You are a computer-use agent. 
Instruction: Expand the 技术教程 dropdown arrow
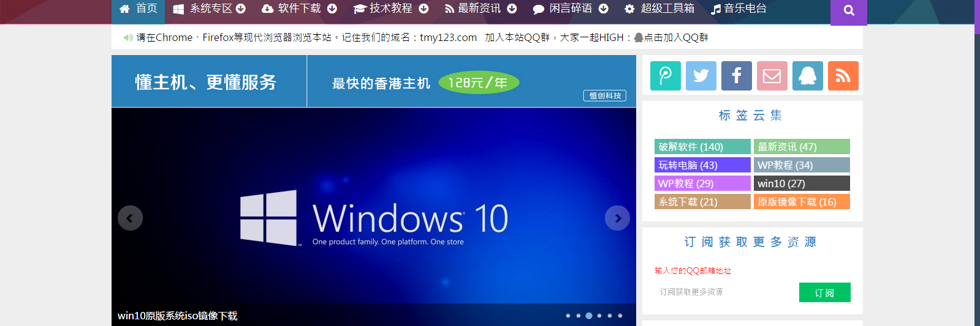tap(424, 9)
